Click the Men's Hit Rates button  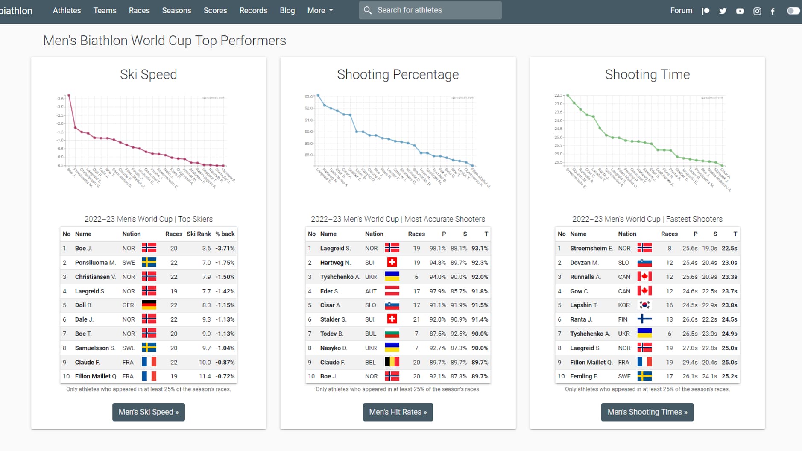pyautogui.click(x=398, y=412)
